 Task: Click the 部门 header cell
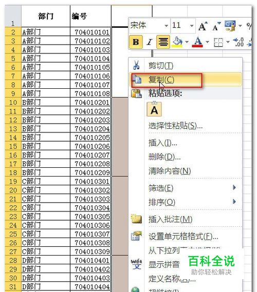pos(46,16)
